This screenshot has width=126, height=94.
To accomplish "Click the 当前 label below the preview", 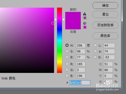I will pos(73,32).
